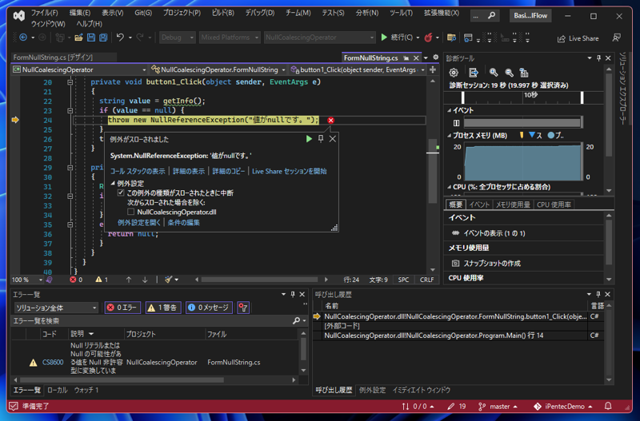640x421 pixels.
Task: Open the Mixed Platforms dropdown
Action: click(x=230, y=38)
